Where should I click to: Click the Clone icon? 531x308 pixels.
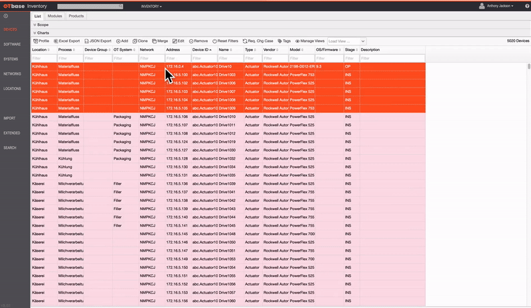[x=135, y=41]
